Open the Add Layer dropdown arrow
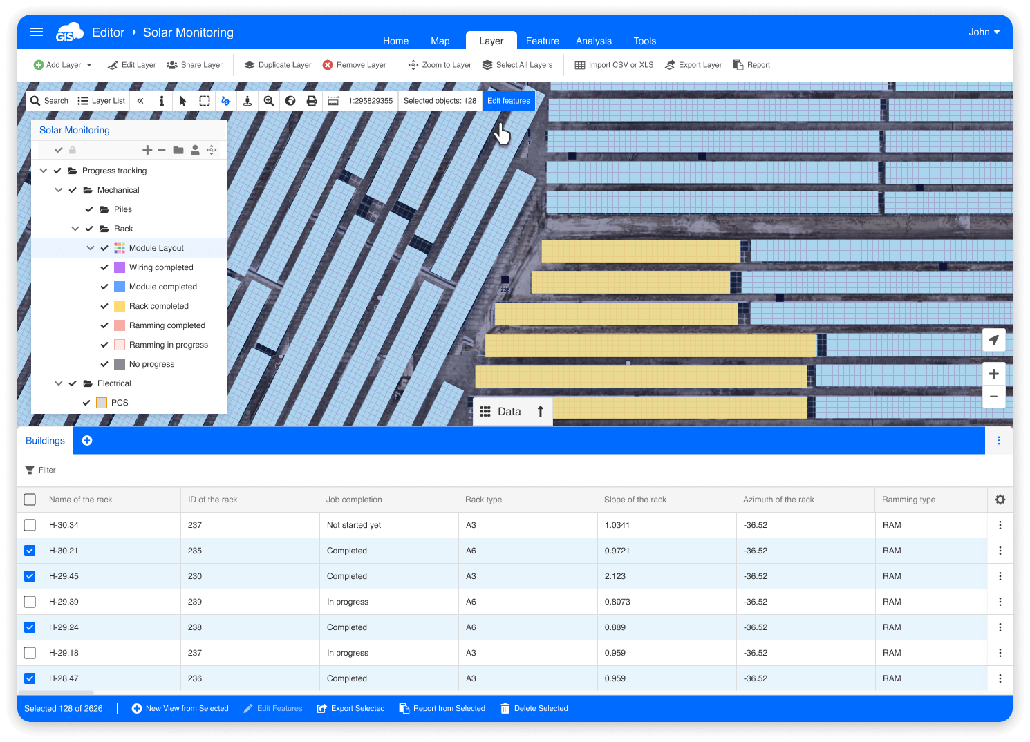1030x742 pixels. point(89,65)
